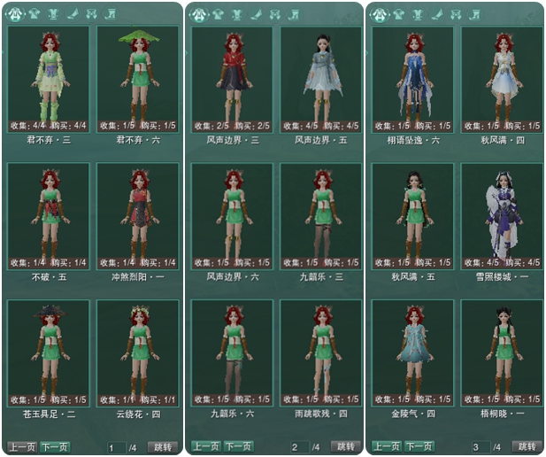Click 跳转 in the page 1 panel
Viewport: 546px width, 457px height.
point(163,447)
